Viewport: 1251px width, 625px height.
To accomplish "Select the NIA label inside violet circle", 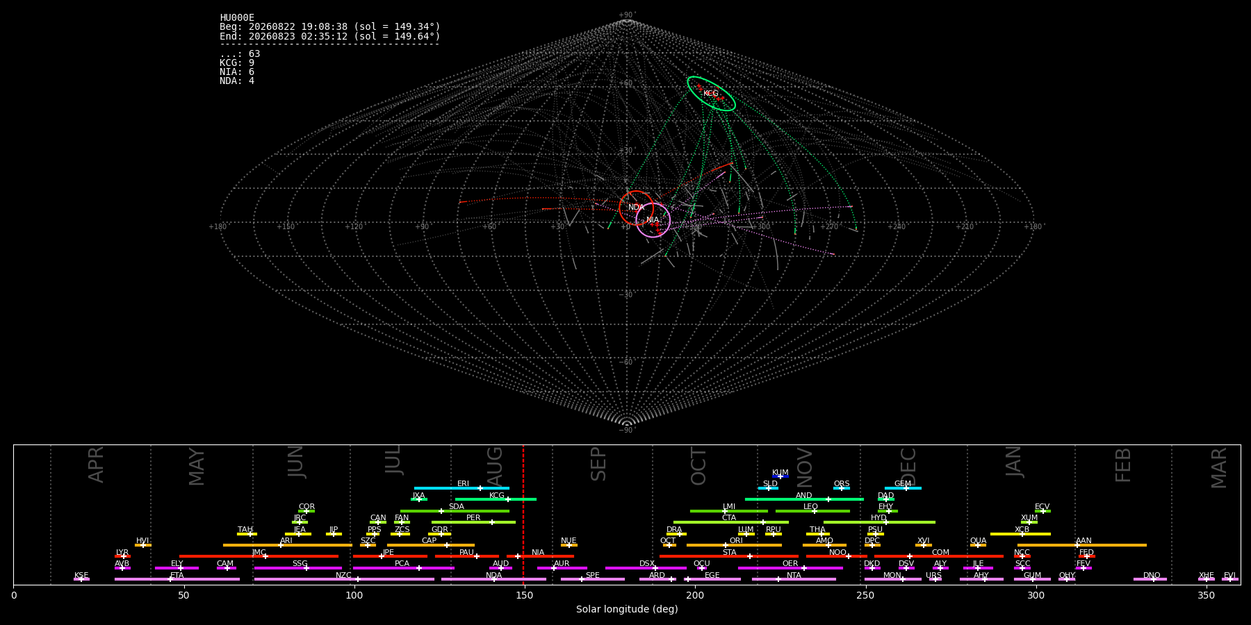I will coord(653,220).
